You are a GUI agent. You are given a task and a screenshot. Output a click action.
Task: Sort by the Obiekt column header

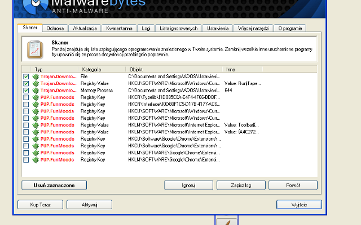[x=174, y=69]
